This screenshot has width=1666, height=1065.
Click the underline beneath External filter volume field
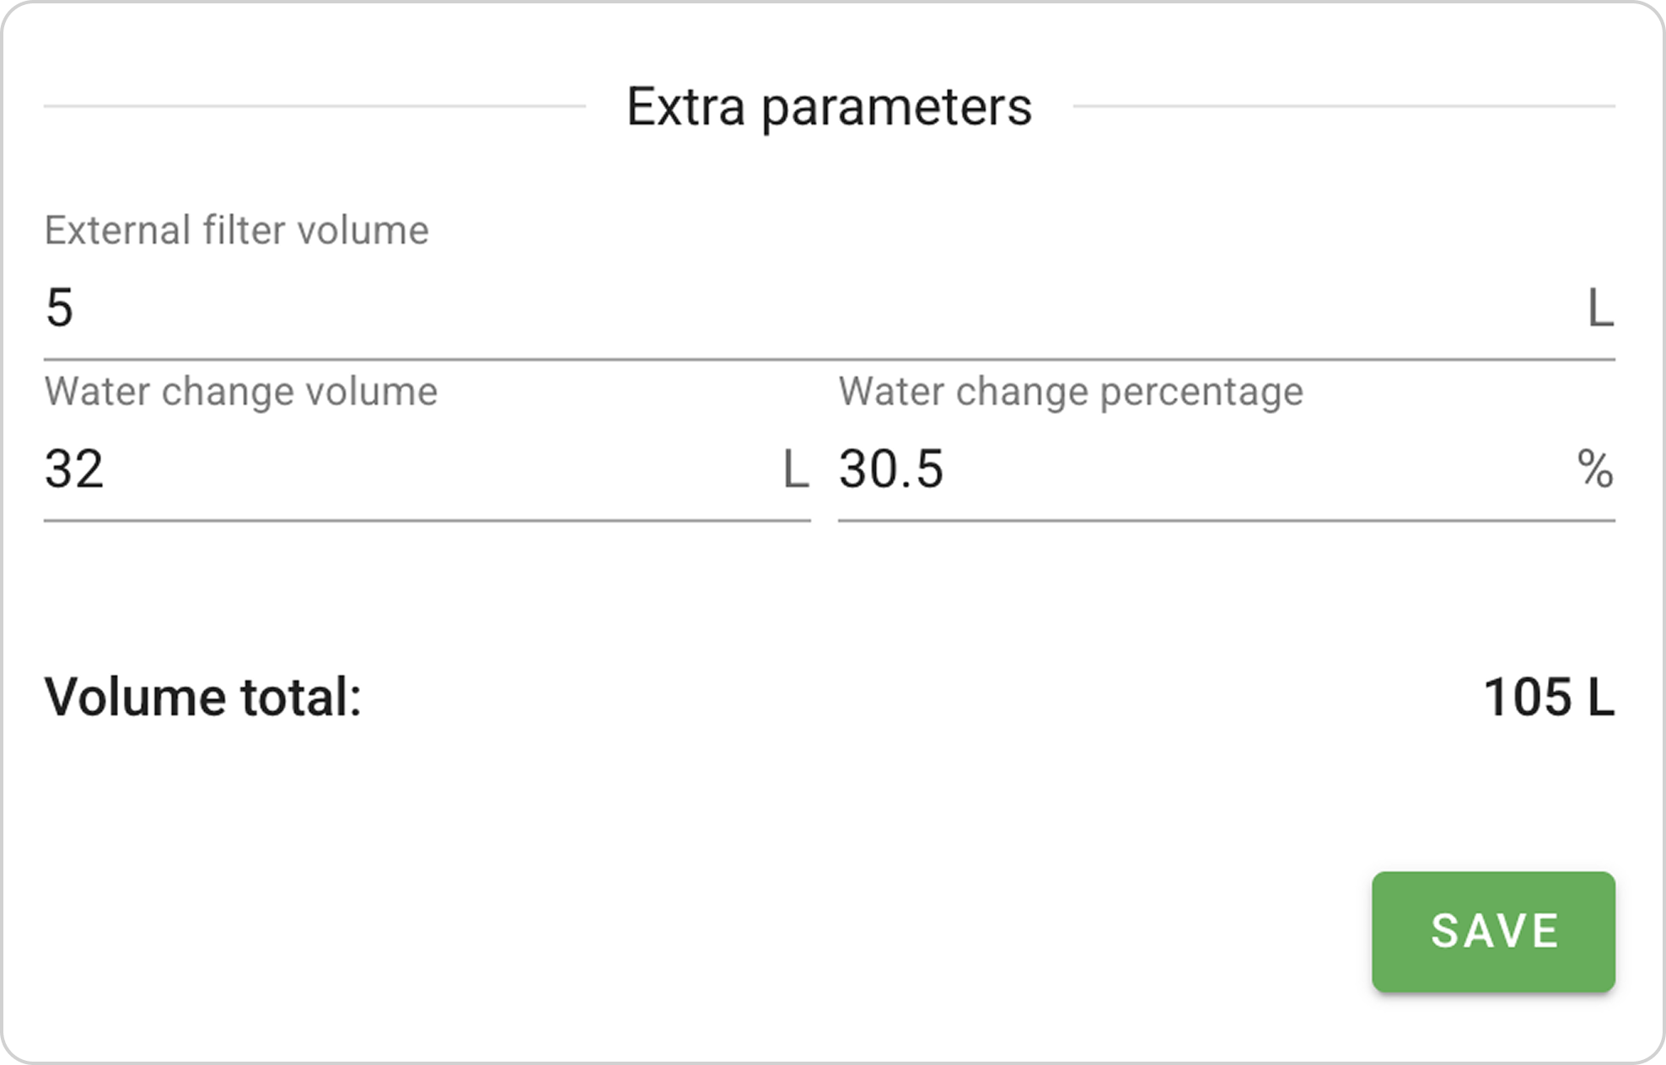tap(829, 360)
